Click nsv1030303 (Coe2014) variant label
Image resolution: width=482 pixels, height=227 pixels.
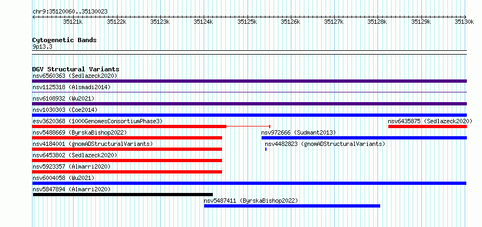(x=64, y=110)
